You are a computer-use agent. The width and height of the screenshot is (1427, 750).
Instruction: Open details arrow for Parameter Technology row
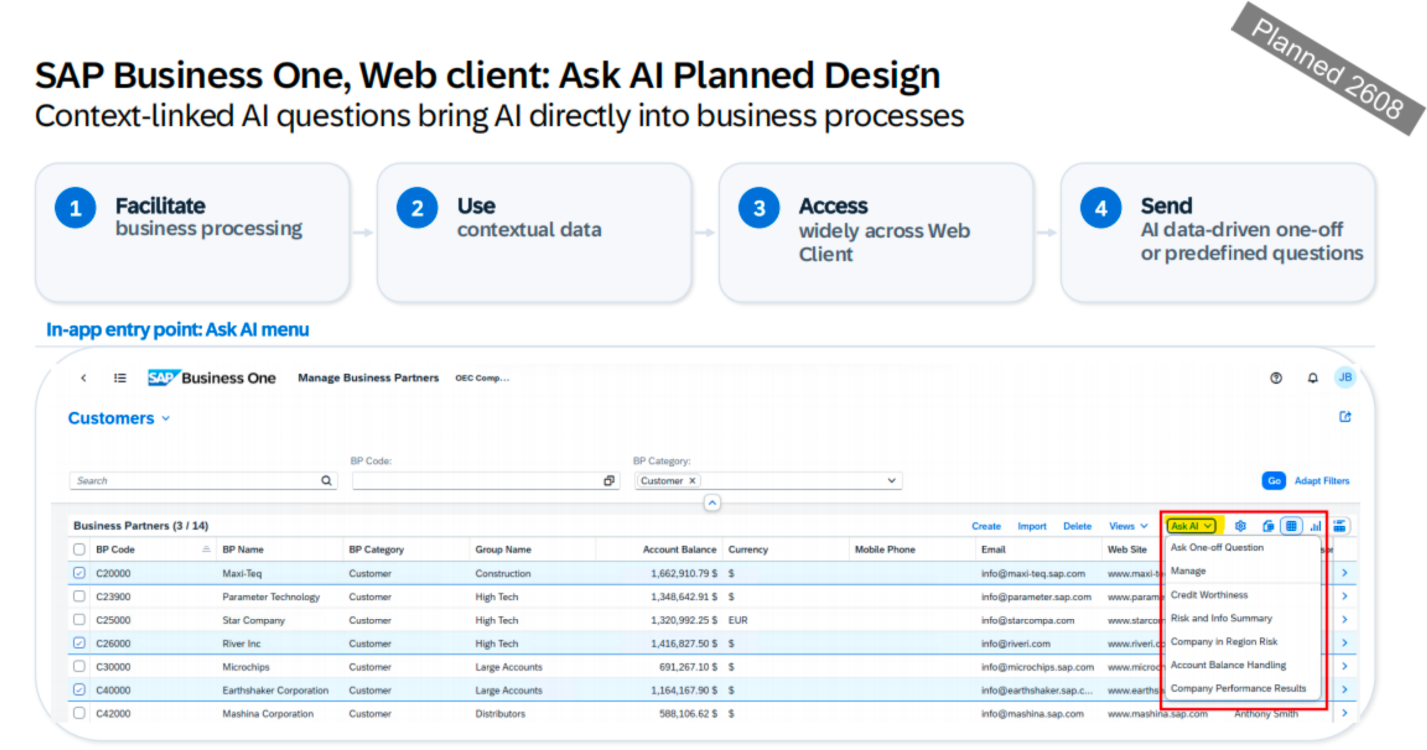[1345, 596]
